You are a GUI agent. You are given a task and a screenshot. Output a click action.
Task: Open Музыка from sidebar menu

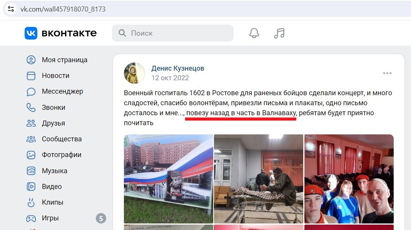55,171
